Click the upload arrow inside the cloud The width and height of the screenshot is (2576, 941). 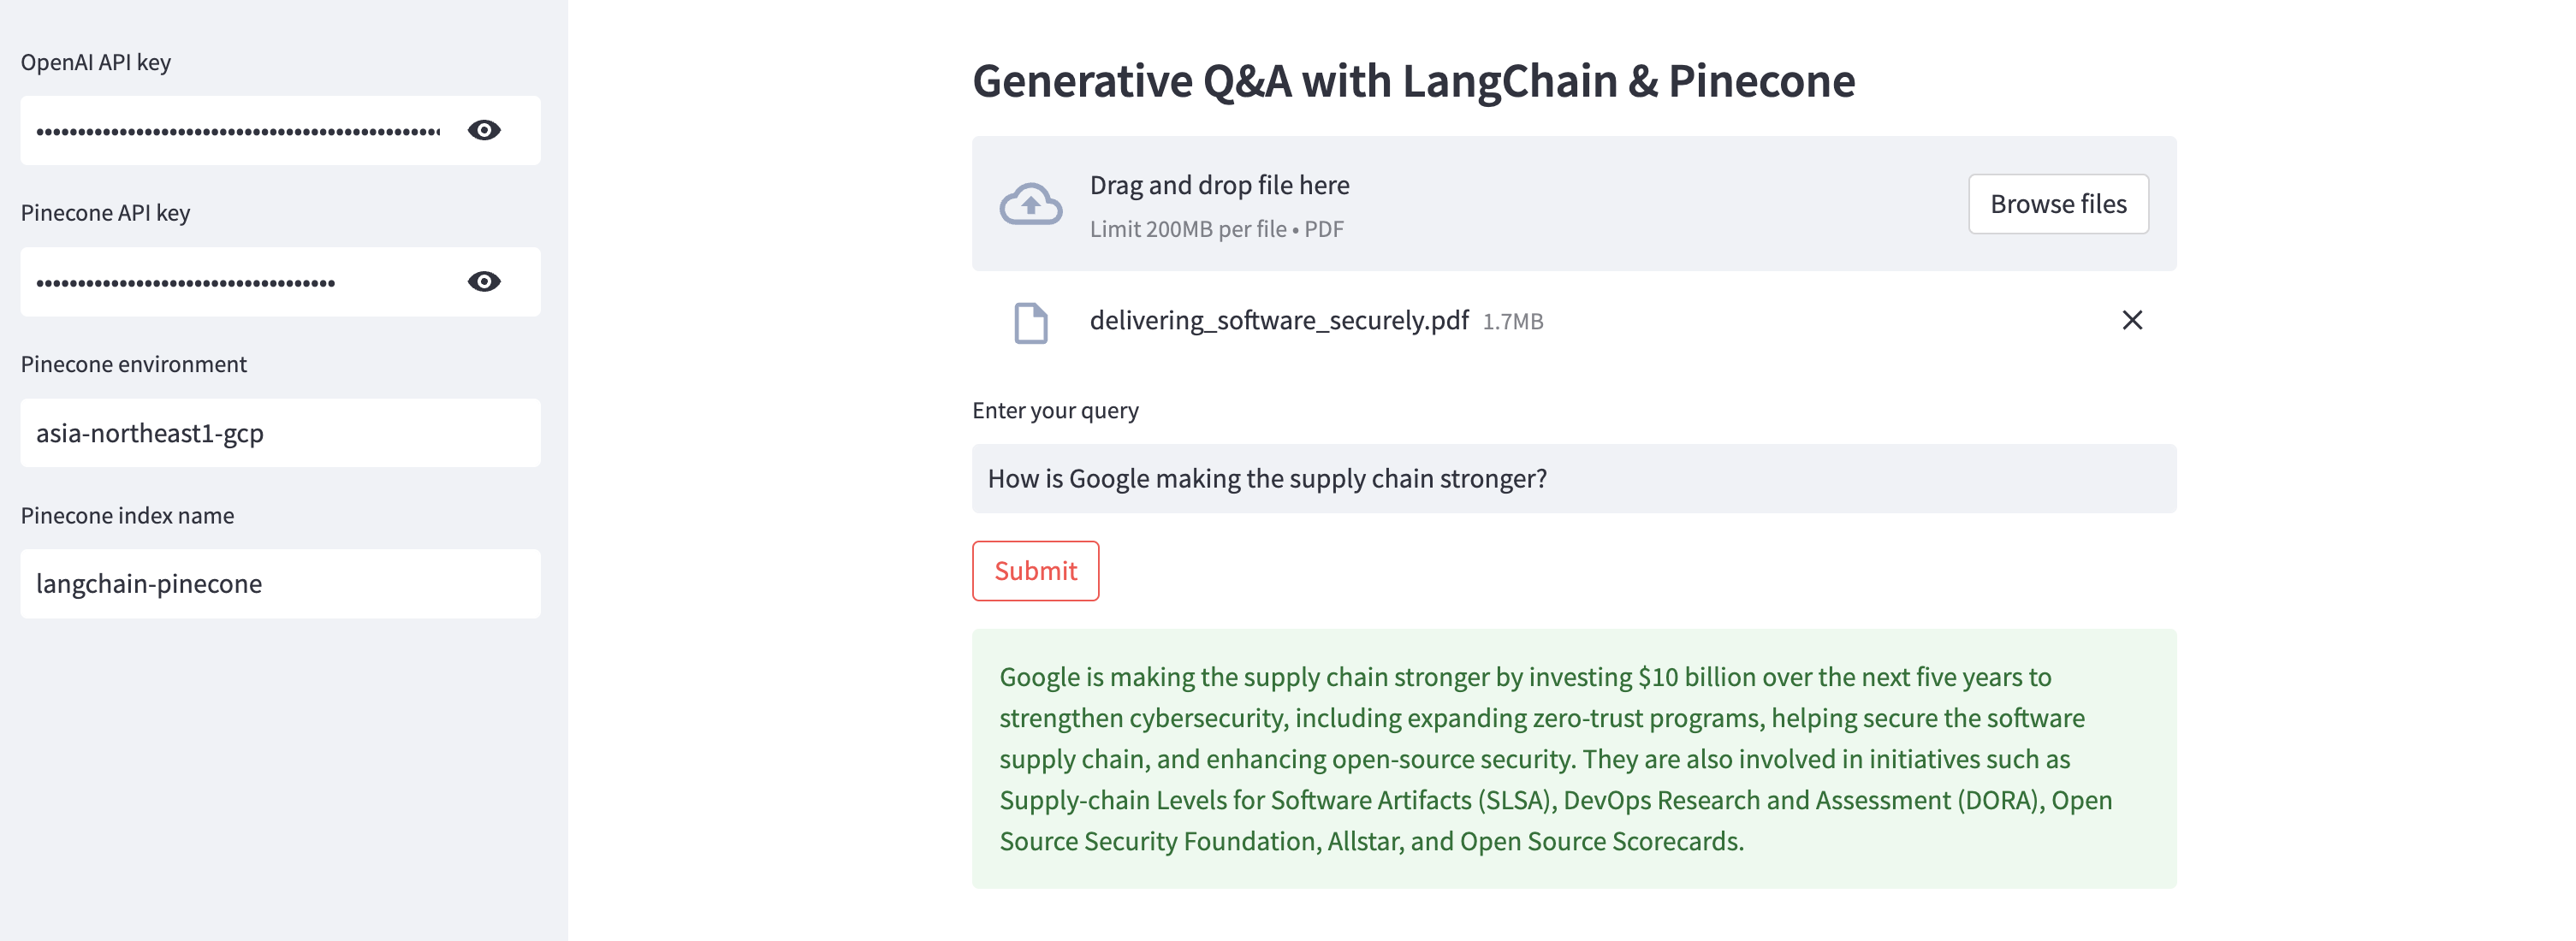[1030, 203]
